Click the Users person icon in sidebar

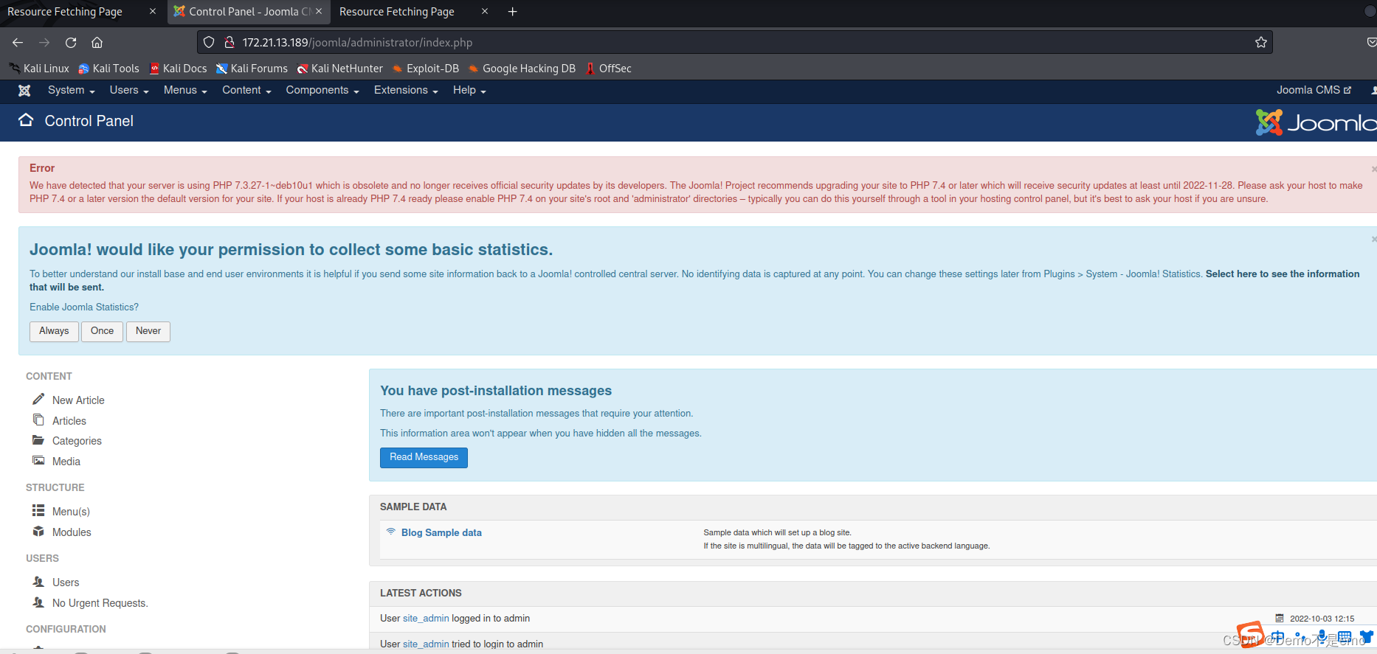38,582
